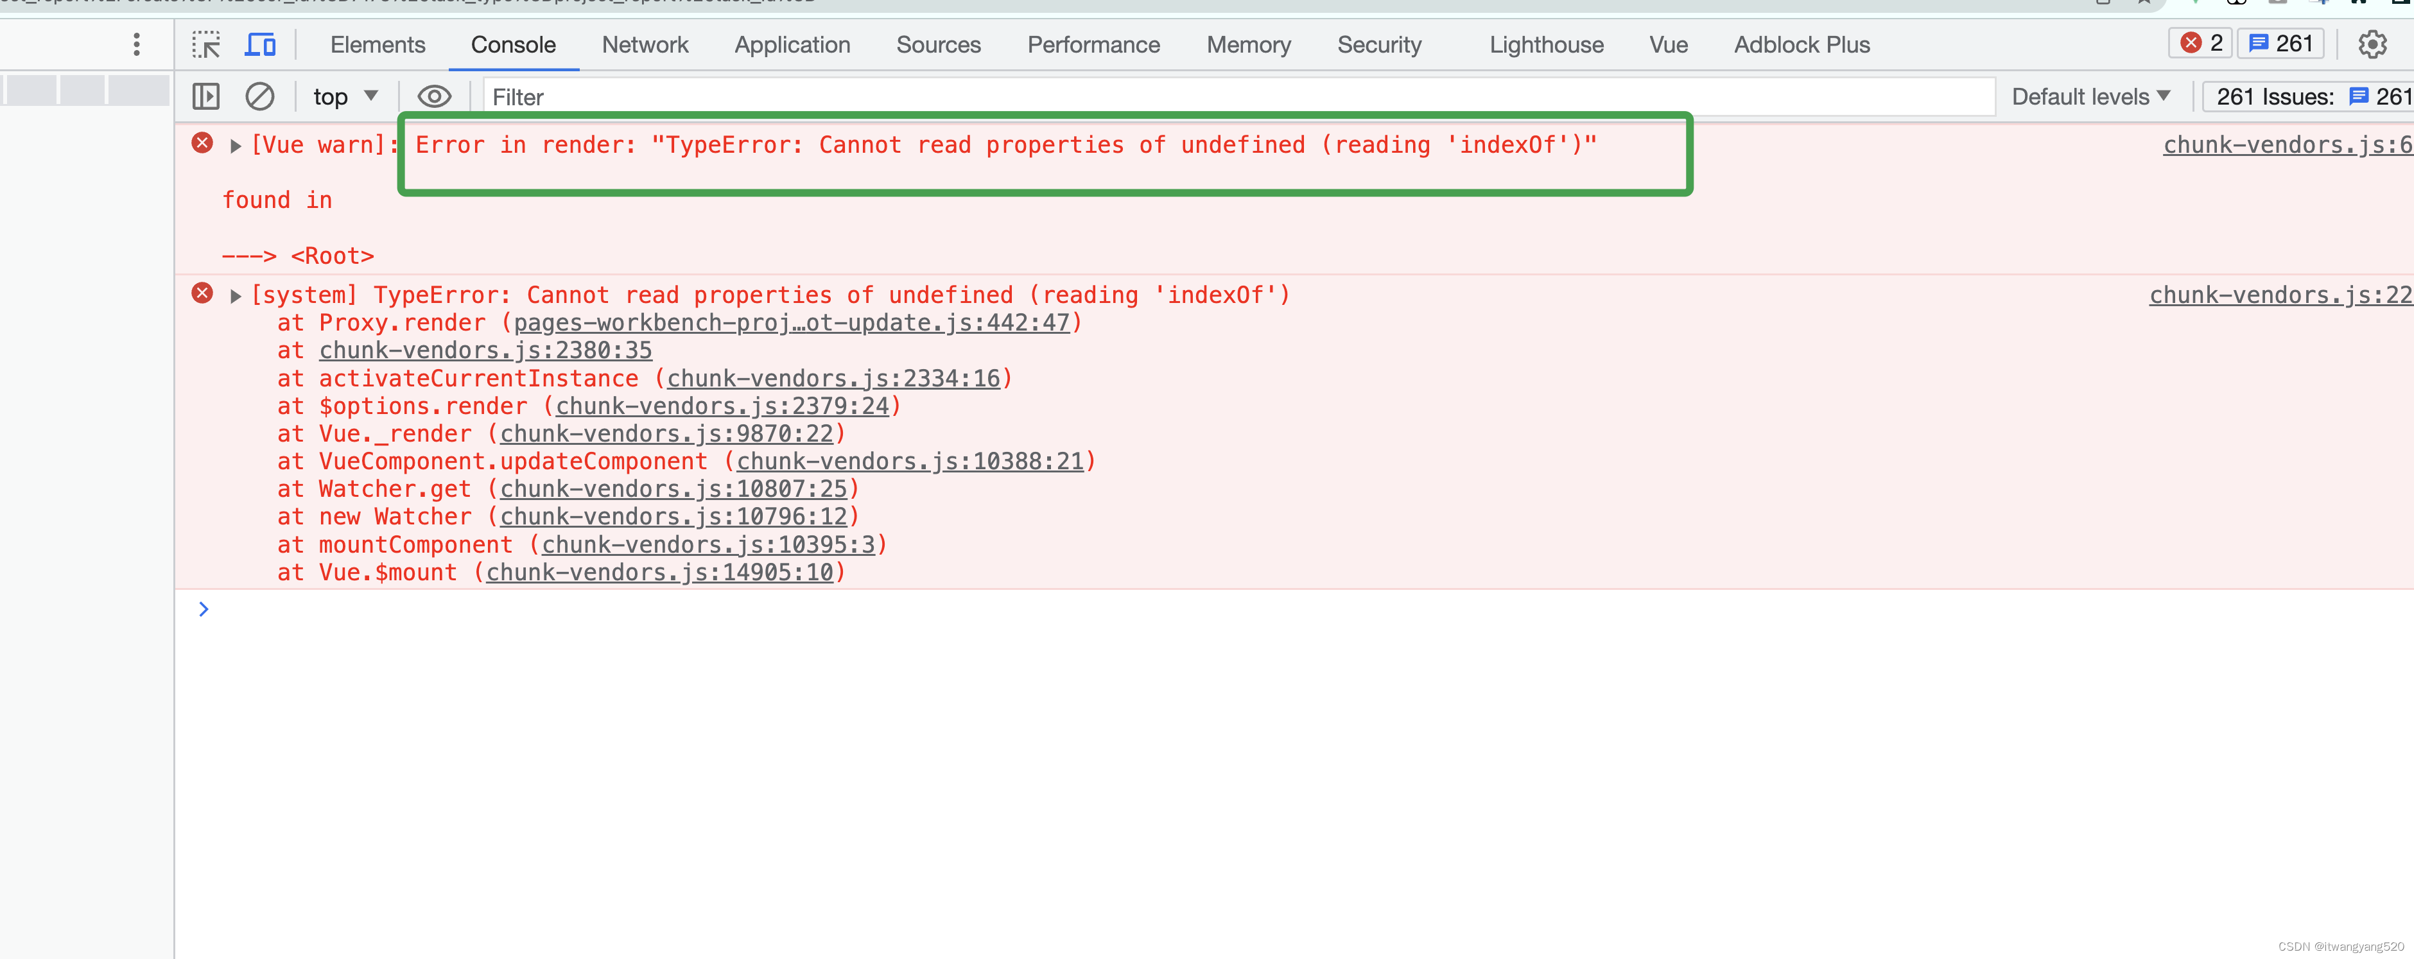
Task: Open the Memory tab
Action: (1248, 44)
